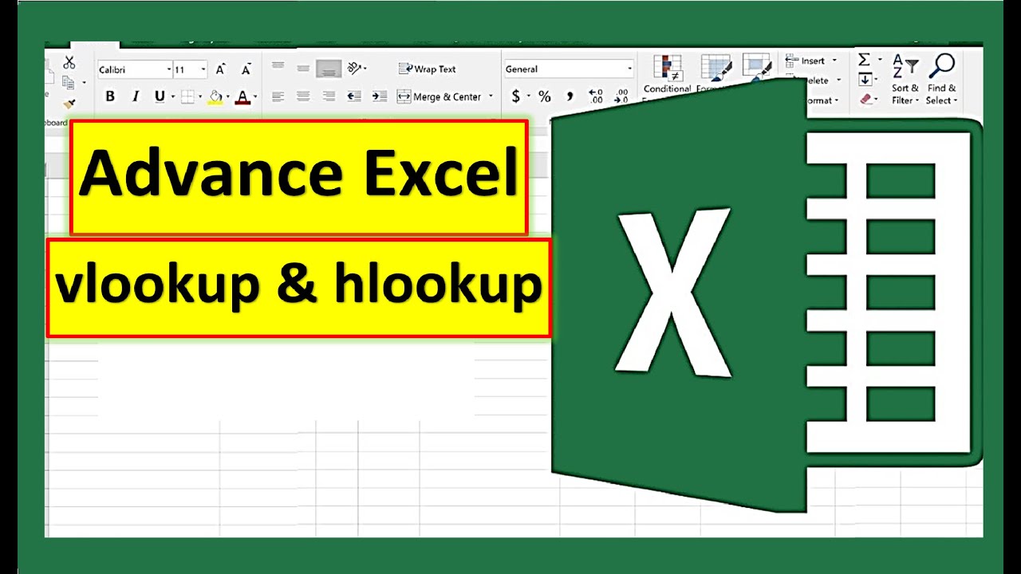
Task: Click the Fill down-arrow icon
Action: click(x=865, y=80)
